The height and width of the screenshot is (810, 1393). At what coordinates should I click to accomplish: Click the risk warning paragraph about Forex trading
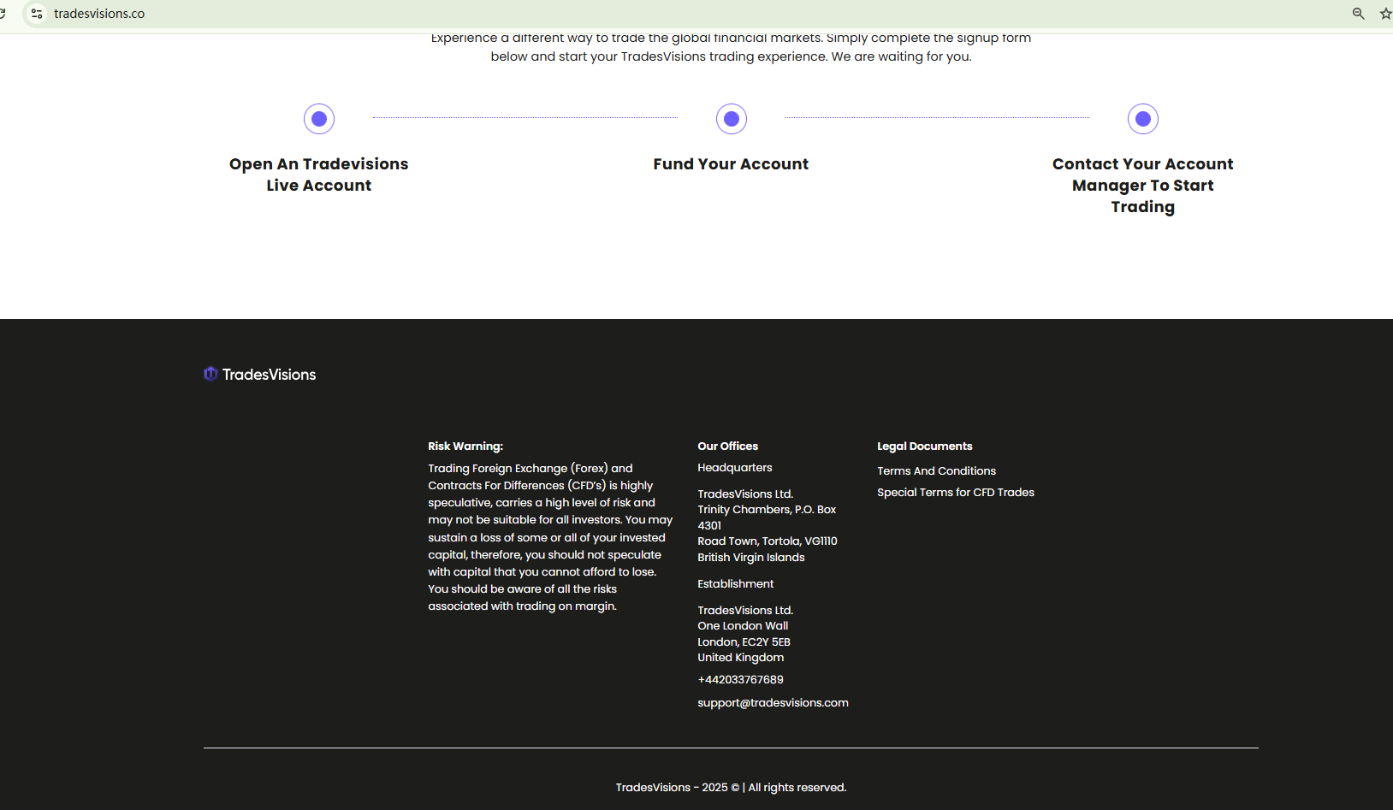coord(550,537)
